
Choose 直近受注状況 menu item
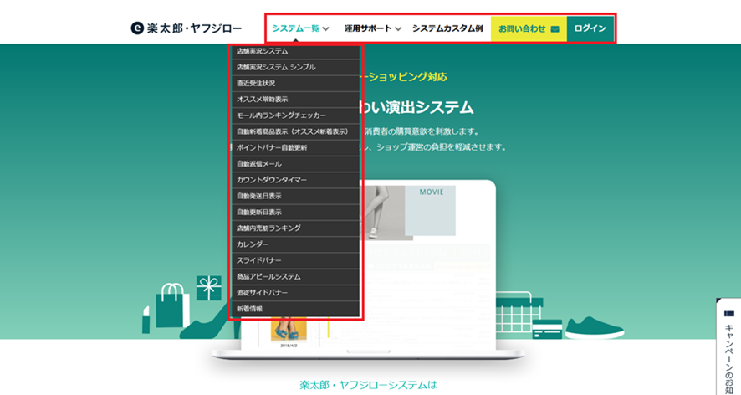(295, 83)
